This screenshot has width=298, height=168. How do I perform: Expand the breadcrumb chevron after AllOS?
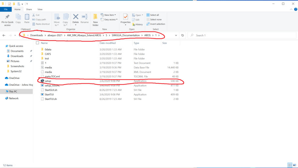(x=153, y=35)
